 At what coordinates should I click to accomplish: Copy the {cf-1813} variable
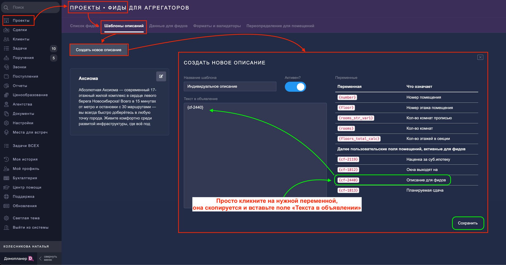[348, 190]
